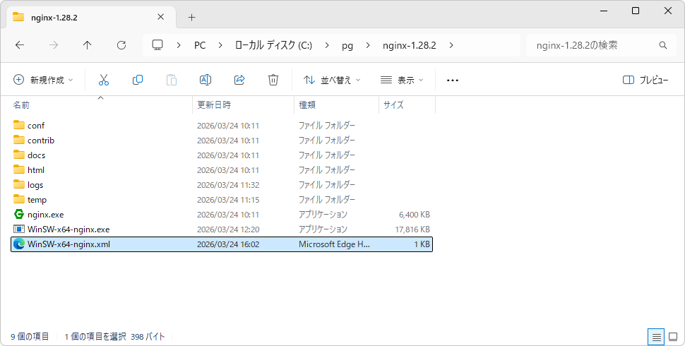685x346 pixels.
Task: Click the Copy icon in toolbar
Action: (138, 80)
